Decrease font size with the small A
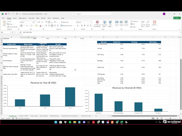The height and width of the screenshot is (136, 182). click(42, 22)
